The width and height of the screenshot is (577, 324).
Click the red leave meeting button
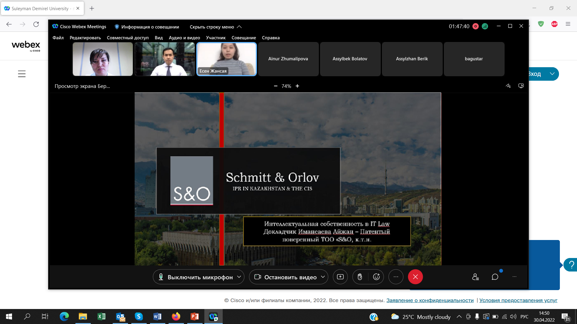415,277
